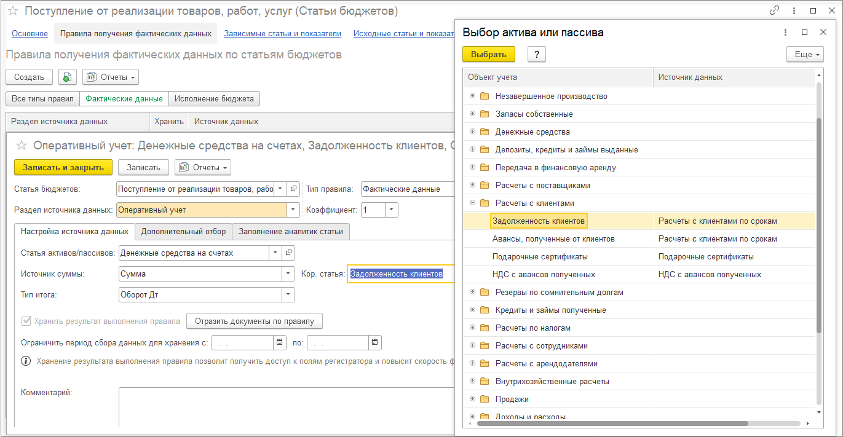Click the help question mark button
Image resolution: width=843 pixels, height=437 pixels.
pyautogui.click(x=537, y=55)
